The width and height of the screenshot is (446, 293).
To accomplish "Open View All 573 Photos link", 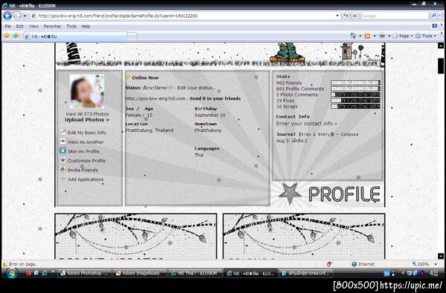I will coord(87,113).
